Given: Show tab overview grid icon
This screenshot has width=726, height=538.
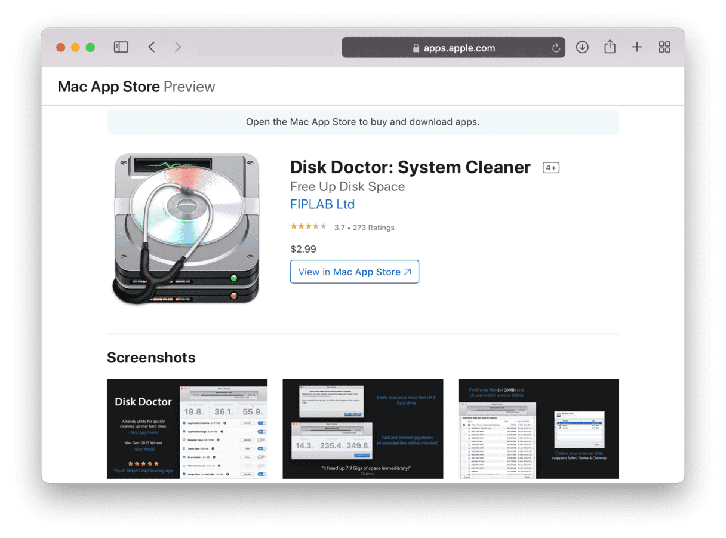Looking at the screenshot, I should pyautogui.click(x=665, y=47).
